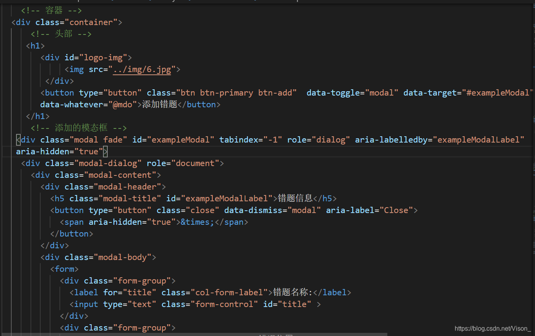Click the "modal-header" class value
The image size is (535, 336).
127,187
